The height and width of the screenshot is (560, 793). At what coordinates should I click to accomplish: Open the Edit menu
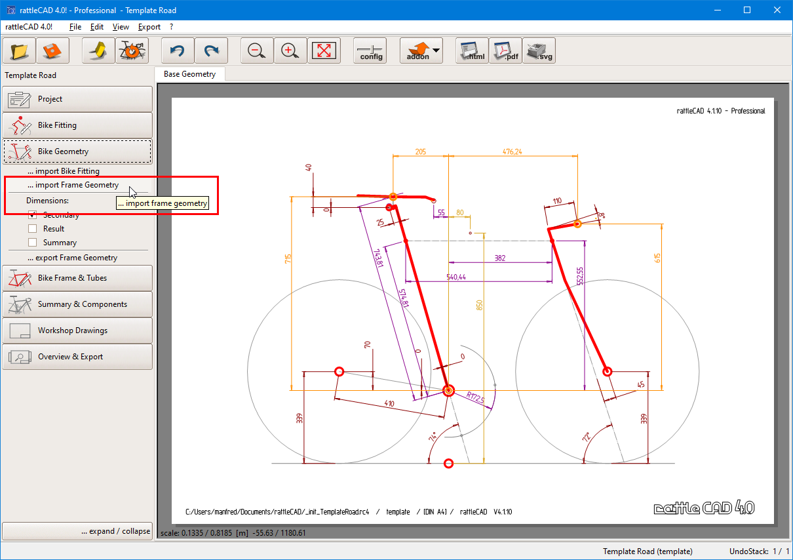[97, 27]
